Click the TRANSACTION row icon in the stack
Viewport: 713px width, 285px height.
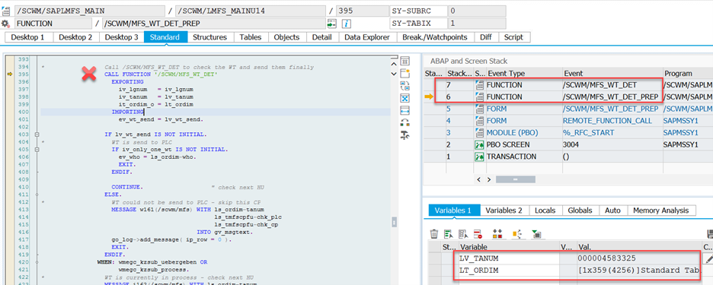[479, 157]
